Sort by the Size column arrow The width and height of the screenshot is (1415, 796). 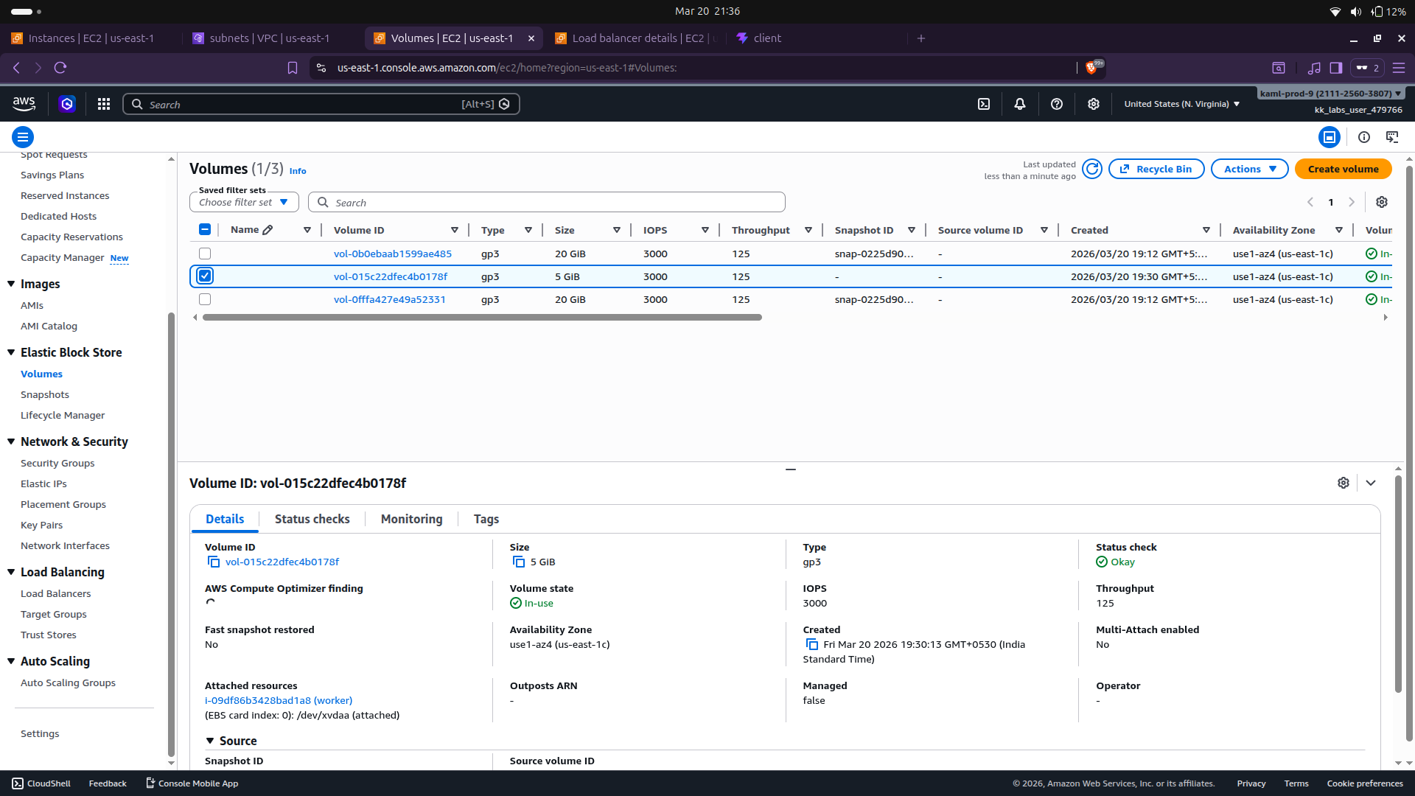pyautogui.click(x=617, y=230)
